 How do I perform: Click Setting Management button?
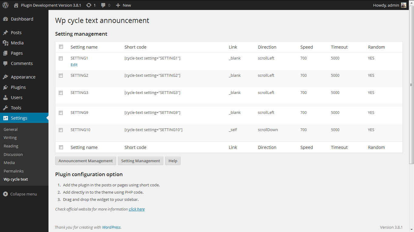pos(141,161)
